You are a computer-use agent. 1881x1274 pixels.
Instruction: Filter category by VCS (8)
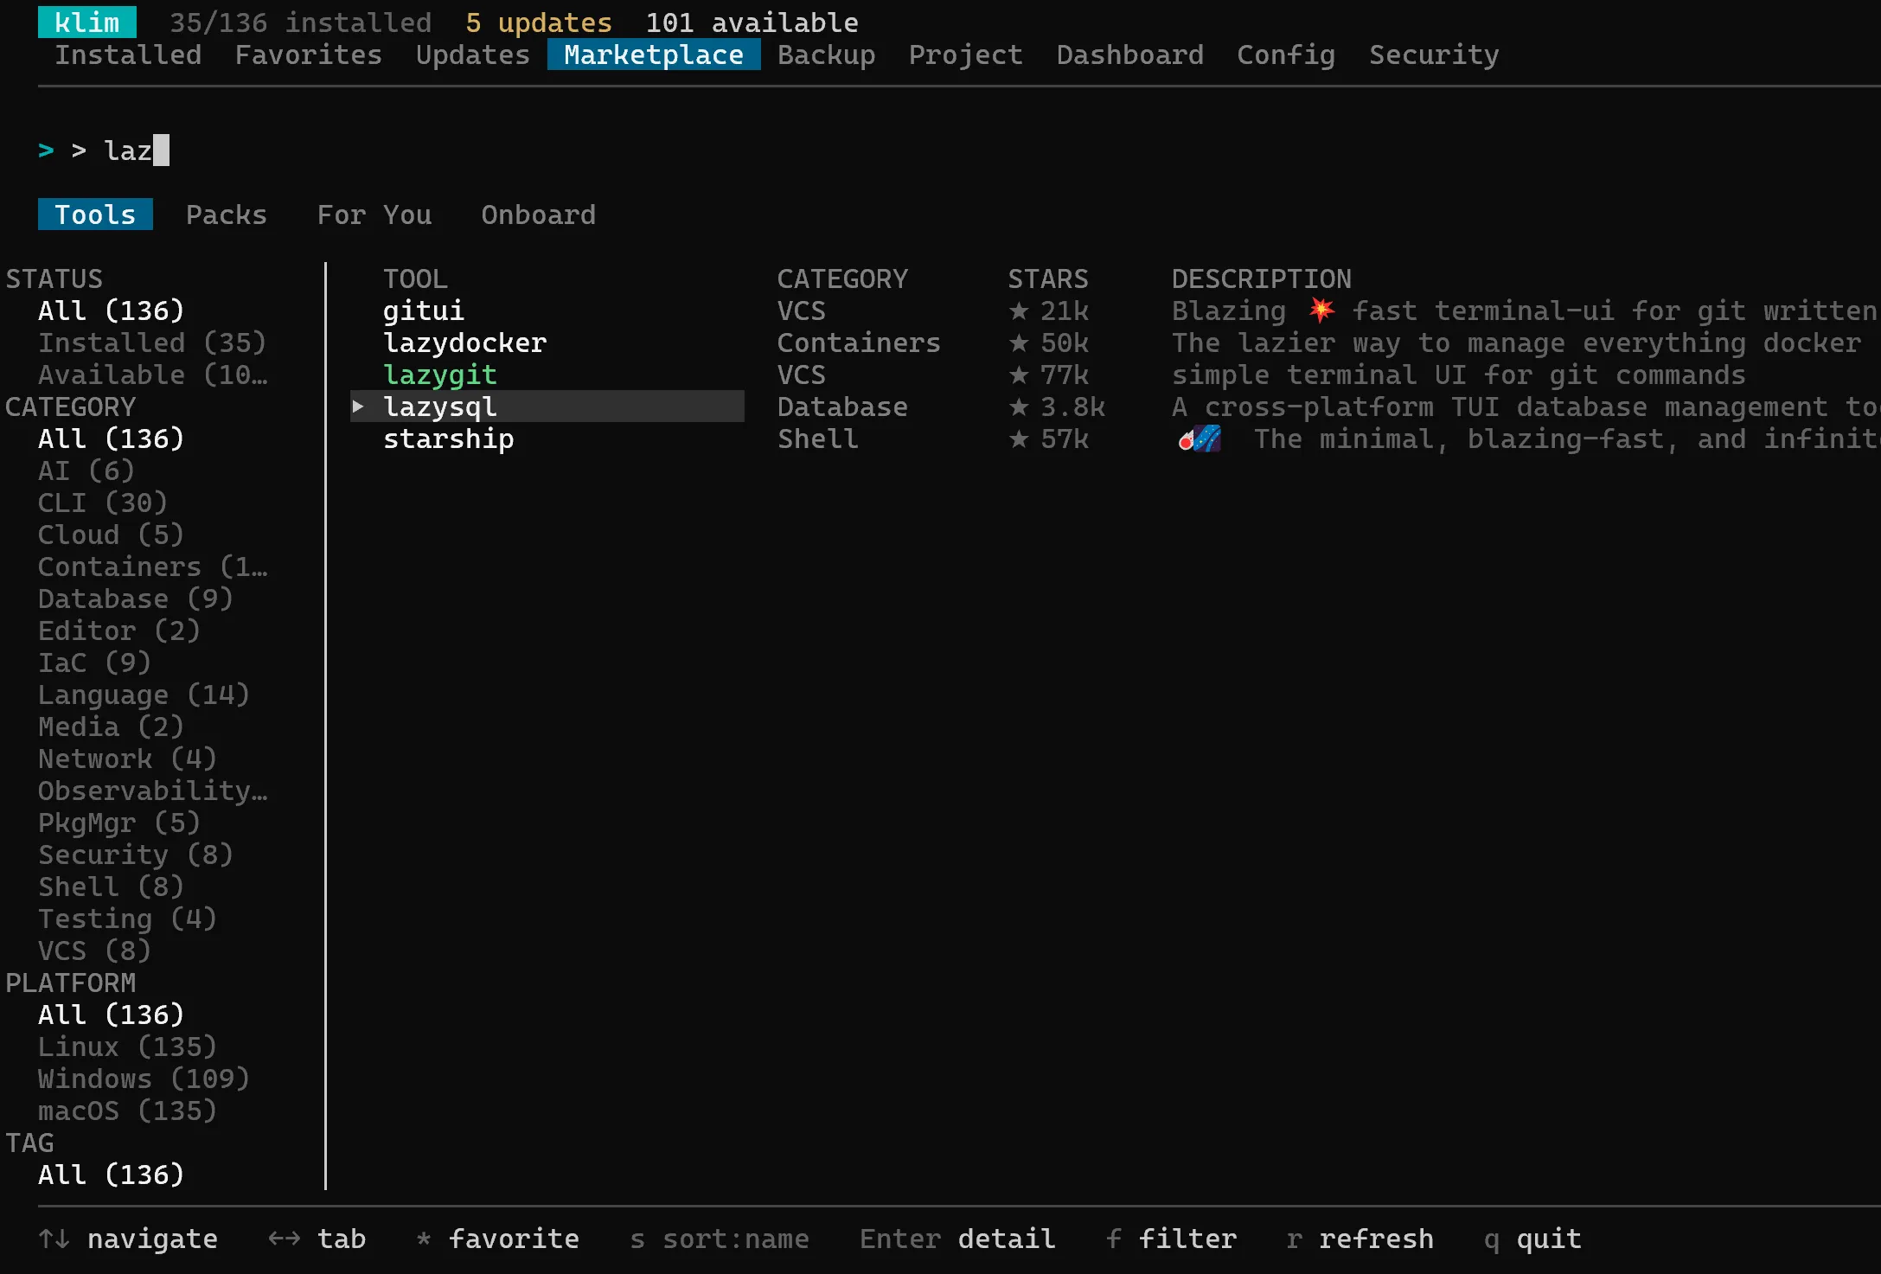pyautogui.click(x=95, y=951)
